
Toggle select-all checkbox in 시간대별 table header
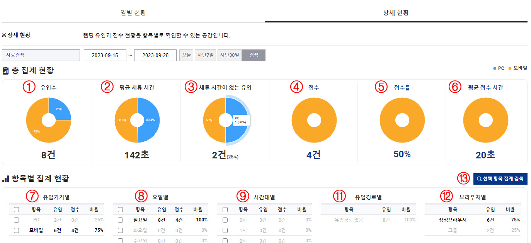point(225,210)
